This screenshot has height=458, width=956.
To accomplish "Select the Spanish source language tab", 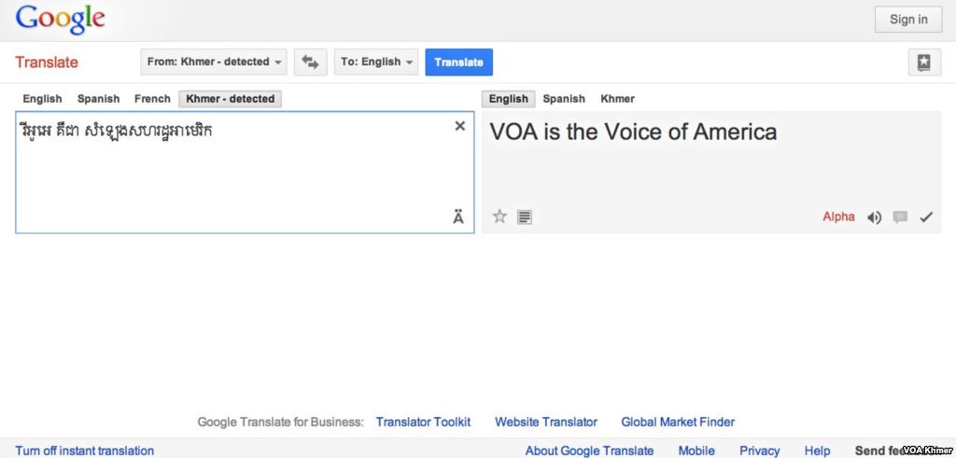I will 98,99.
